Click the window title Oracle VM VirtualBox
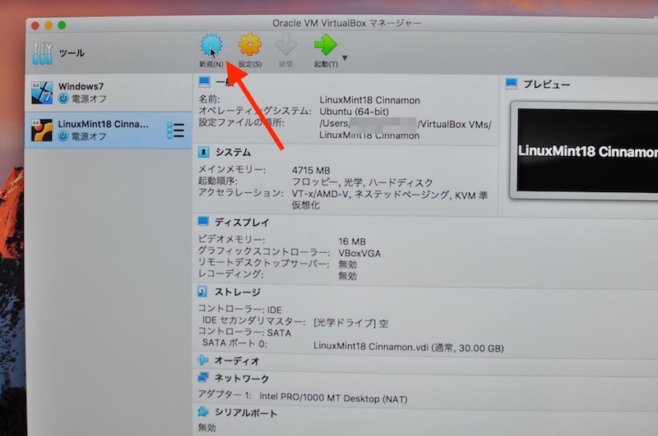The image size is (658, 436). (x=346, y=23)
